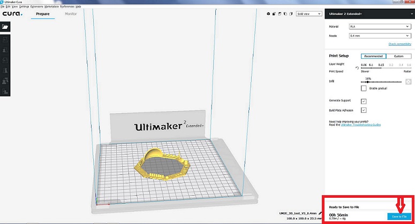Open the Settings menu
The image size is (415, 224).
pos(24,6)
